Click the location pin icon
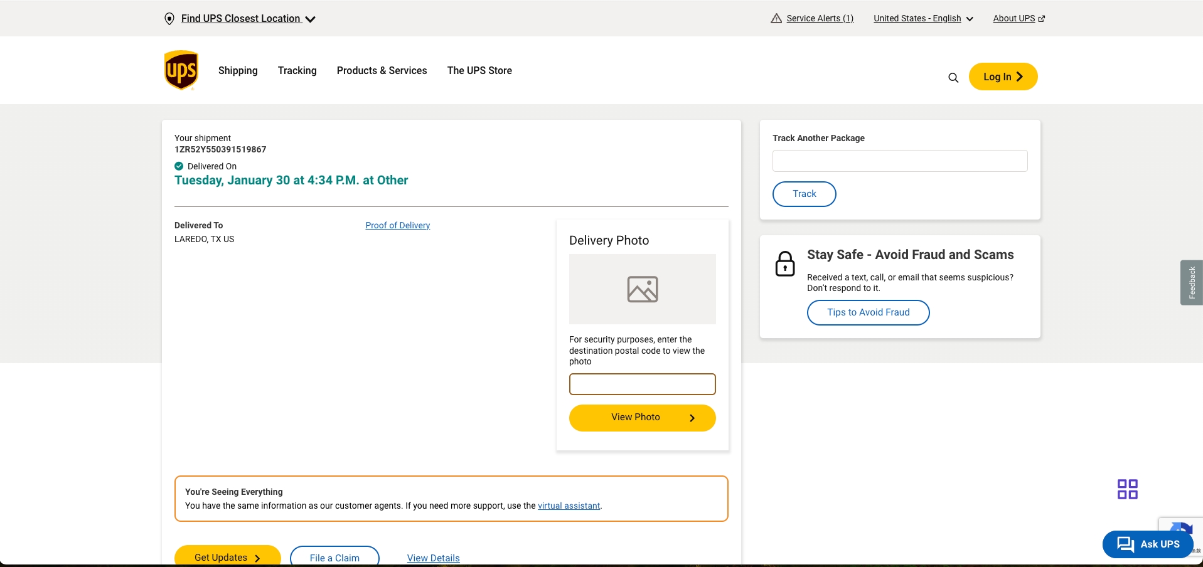Viewport: 1203px width, 567px height. (169, 19)
